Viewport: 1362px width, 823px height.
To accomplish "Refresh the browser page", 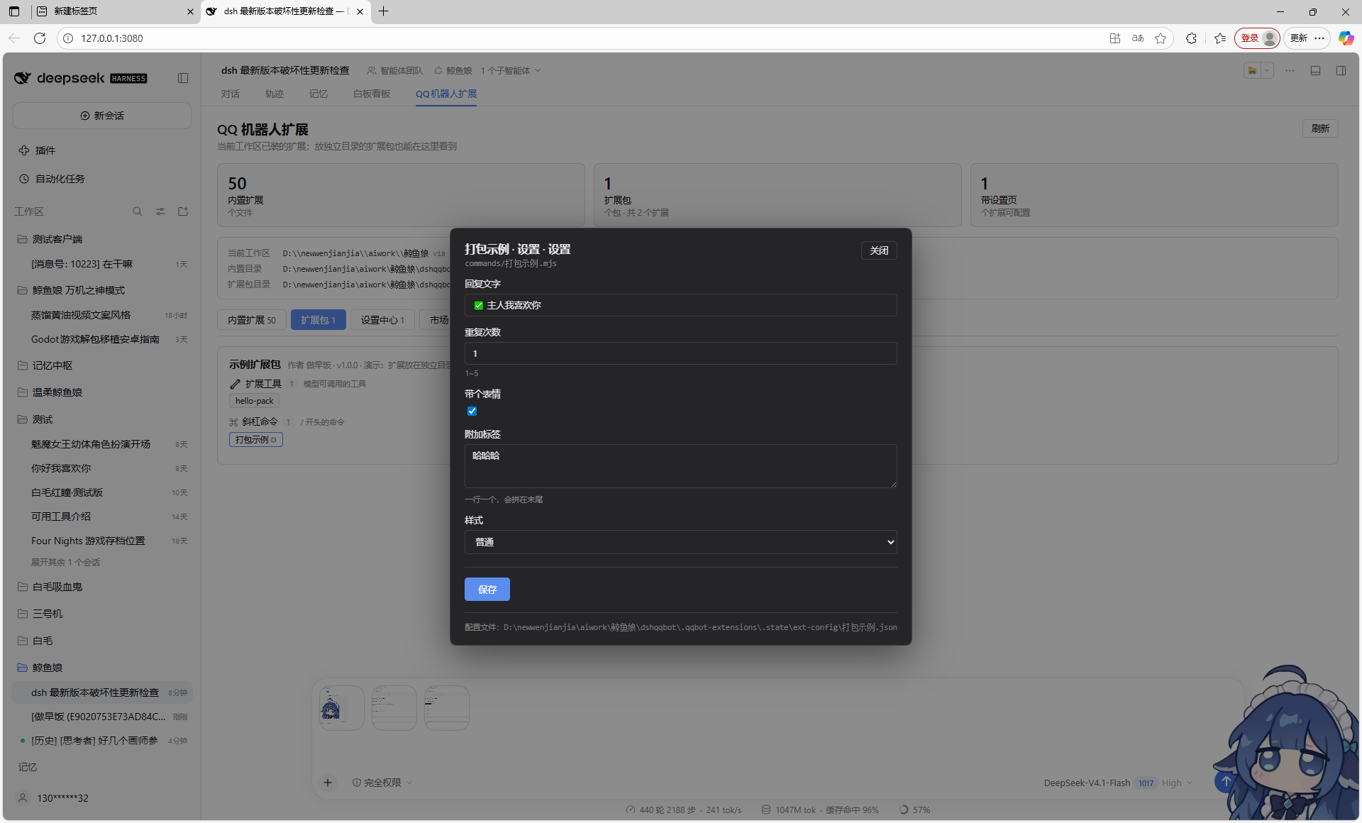I will tap(40, 38).
